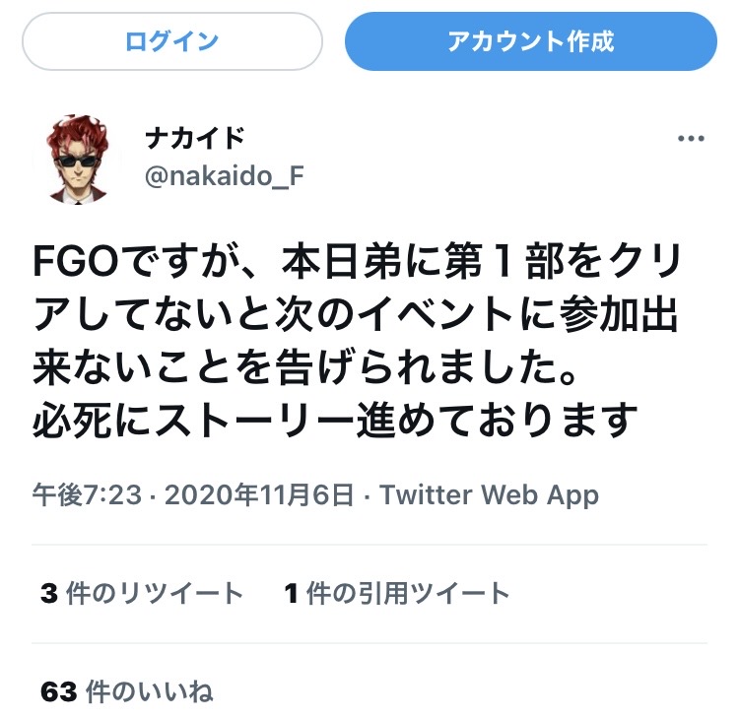Click the tweet line 必死にストーリー進めております
739x720 pixels.
point(335,419)
